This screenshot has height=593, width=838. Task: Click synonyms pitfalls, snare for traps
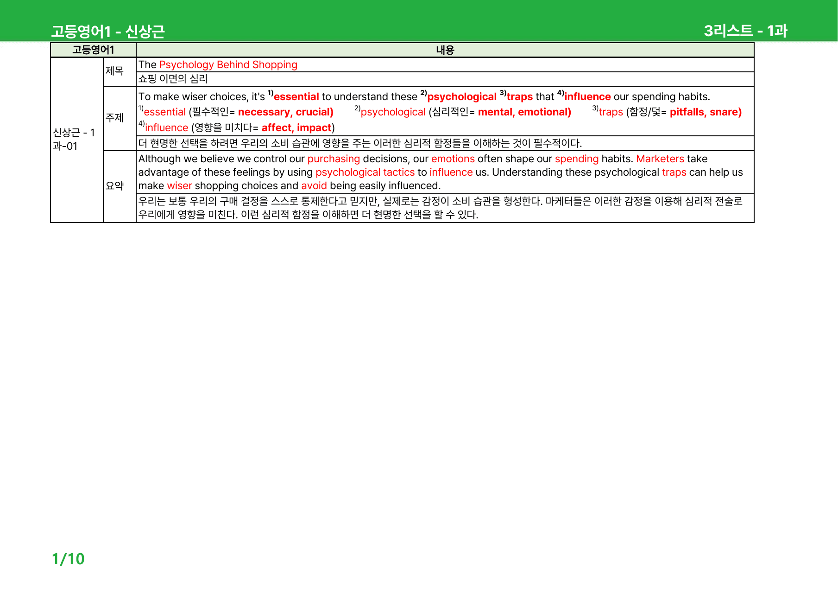click(x=706, y=112)
